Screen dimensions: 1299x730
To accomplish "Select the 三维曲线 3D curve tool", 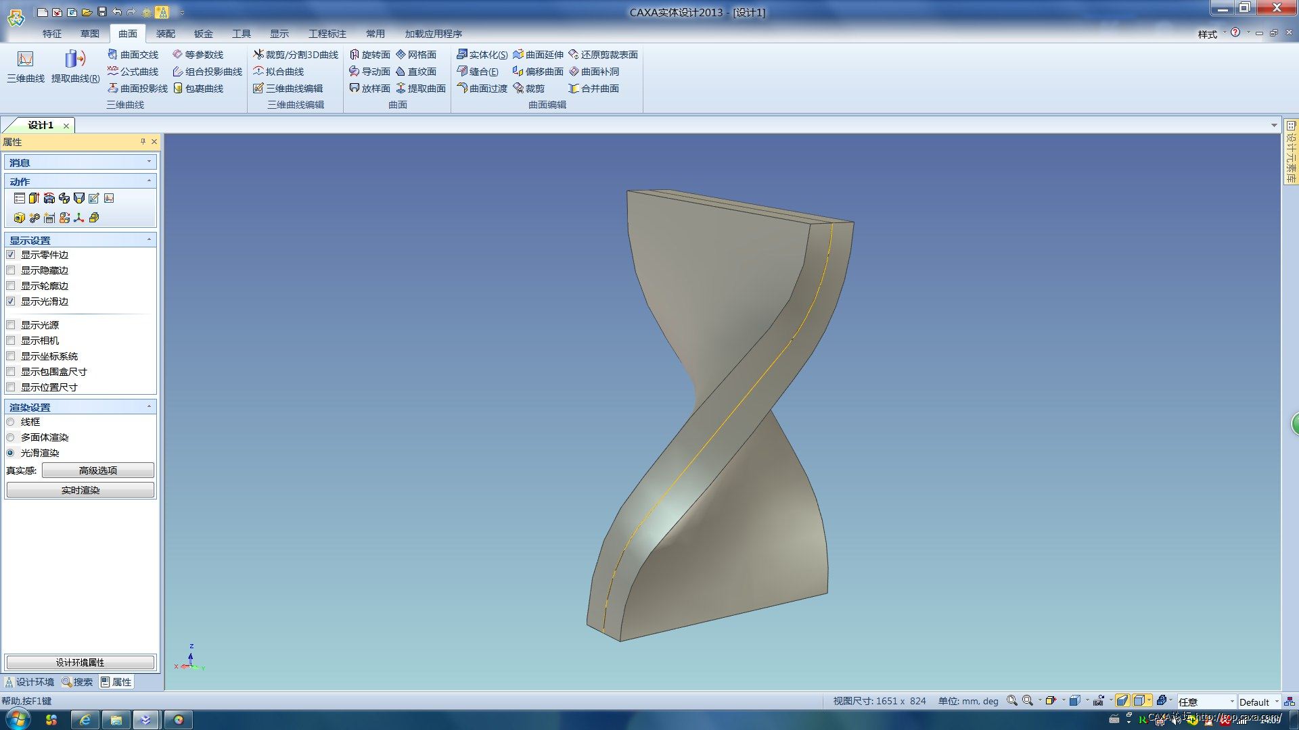I will [x=26, y=67].
